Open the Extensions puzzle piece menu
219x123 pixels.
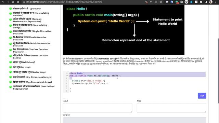point(201,2)
